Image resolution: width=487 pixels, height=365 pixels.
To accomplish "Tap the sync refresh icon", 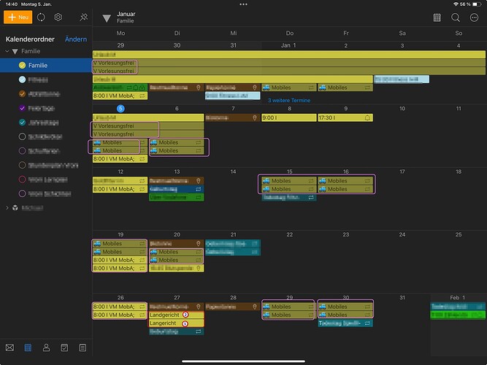I will pos(41,17).
